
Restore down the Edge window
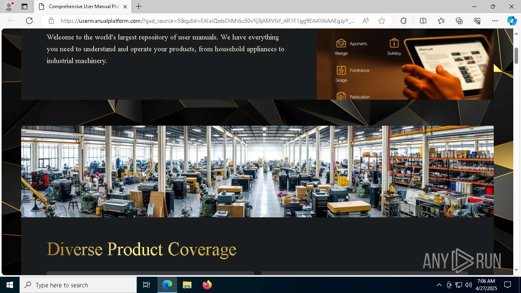coord(493,7)
